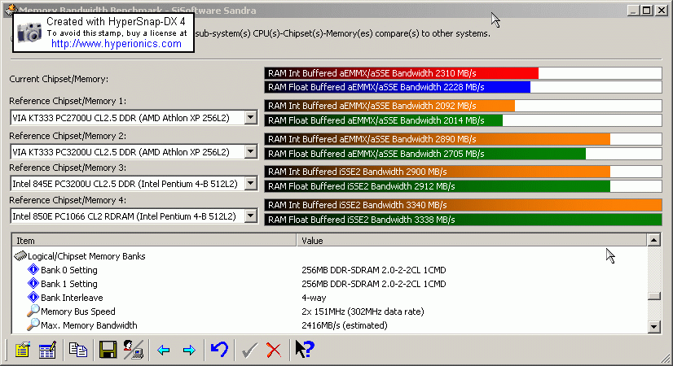
Task: Expand the Reference Chipset/Memory 2 dropdown arrow
Action: (251, 152)
